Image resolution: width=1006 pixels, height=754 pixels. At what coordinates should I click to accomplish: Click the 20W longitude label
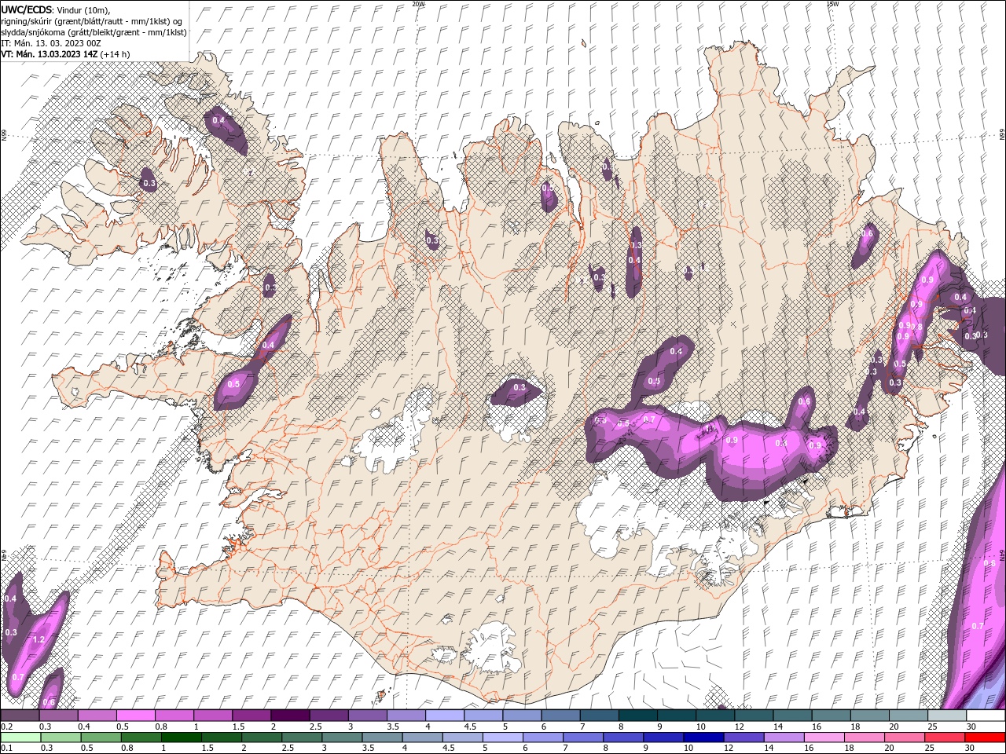[418, 4]
